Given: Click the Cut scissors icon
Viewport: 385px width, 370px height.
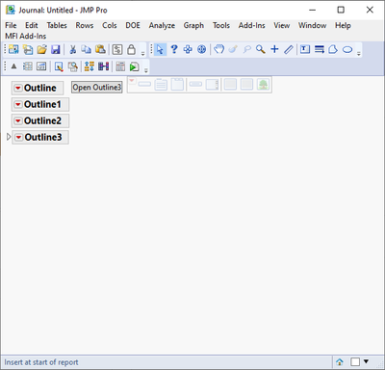Looking at the screenshot, I should (x=73, y=49).
